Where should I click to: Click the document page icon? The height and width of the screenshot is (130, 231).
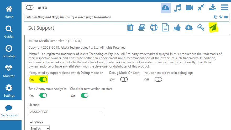point(165,27)
